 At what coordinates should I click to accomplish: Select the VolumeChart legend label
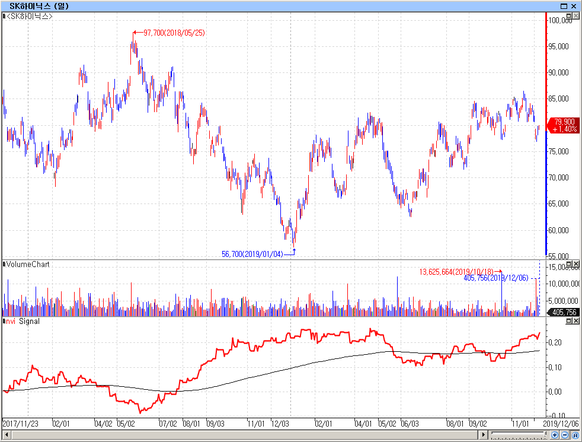tap(28, 264)
